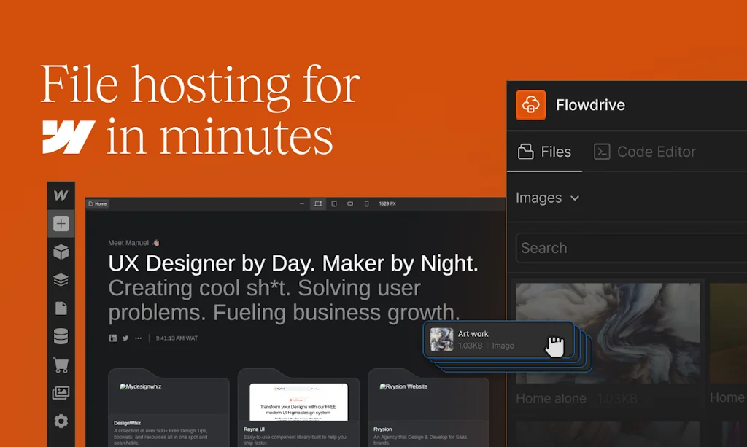Viewport: 747px width, 447px height.
Task: Click the Search field in Flowdrive
Action: [x=627, y=248]
